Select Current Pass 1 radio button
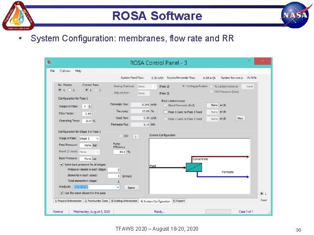314x235 pixels. pos(86,90)
